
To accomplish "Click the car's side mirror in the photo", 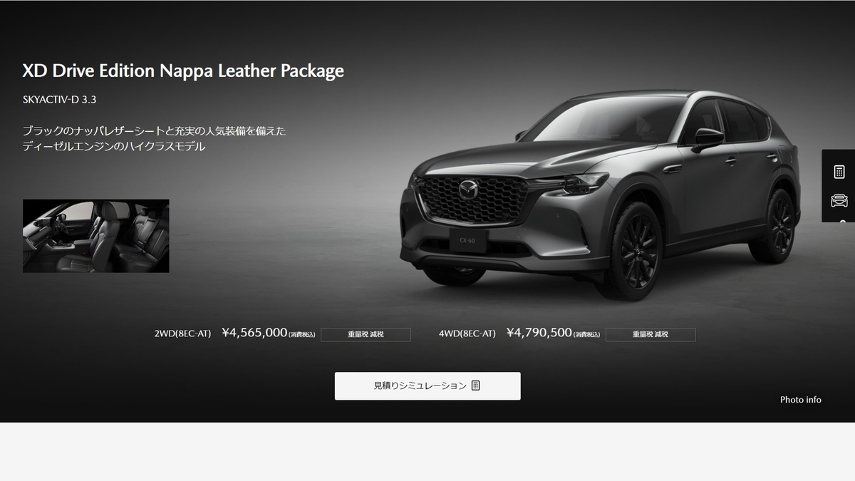I will [707, 139].
